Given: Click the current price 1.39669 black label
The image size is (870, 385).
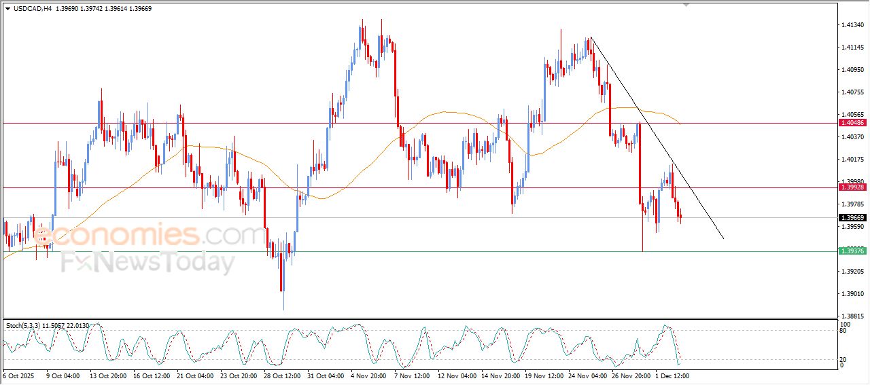Looking at the screenshot, I should [x=852, y=218].
